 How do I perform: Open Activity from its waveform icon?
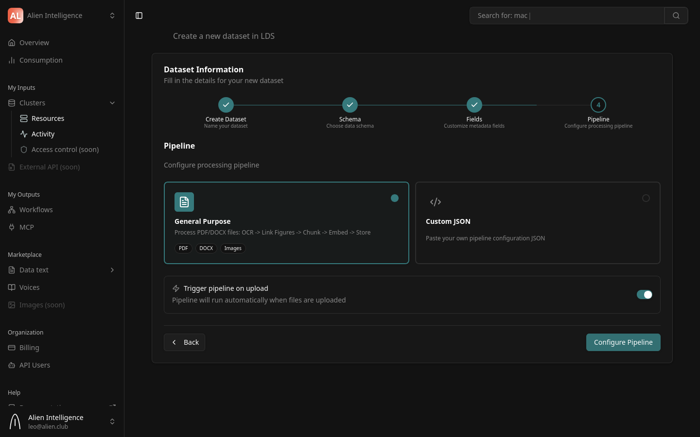pyautogui.click(x=24, y=134)
